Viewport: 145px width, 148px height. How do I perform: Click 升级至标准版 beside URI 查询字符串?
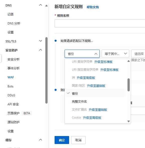pos(103,62)
